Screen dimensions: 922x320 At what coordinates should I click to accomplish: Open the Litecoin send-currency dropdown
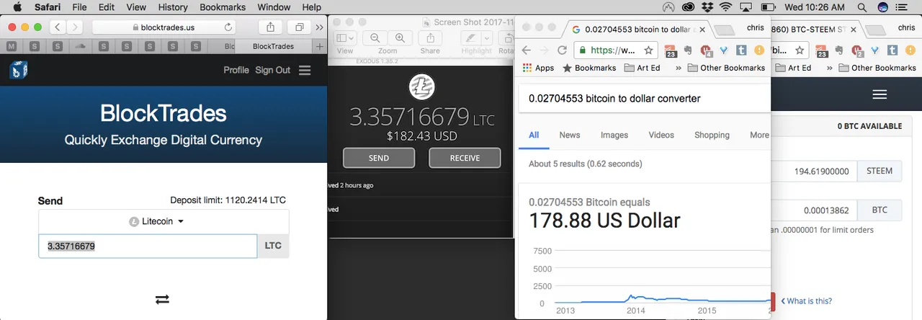click(164, 221)
